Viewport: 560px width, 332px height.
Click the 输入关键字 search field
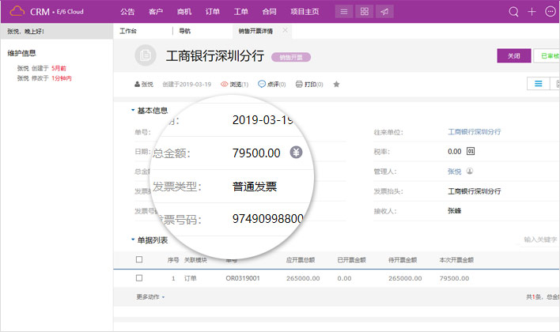coord(540,240)
